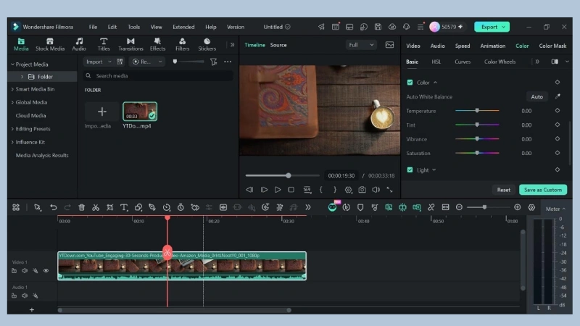The width and height of the screenshot is (580, 326).
Task: Lock the Video 1 track
Action: tap(14, 270)
